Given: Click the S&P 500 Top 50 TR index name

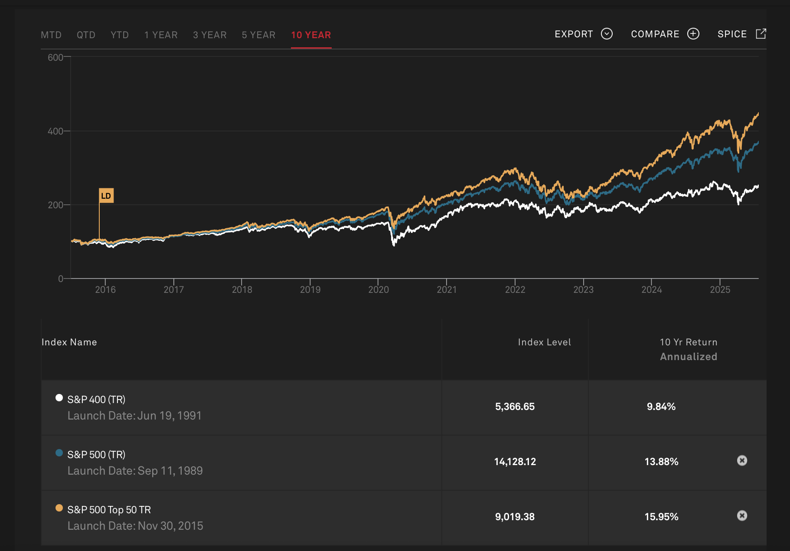Looking at the screenshot, I should 109,510.
